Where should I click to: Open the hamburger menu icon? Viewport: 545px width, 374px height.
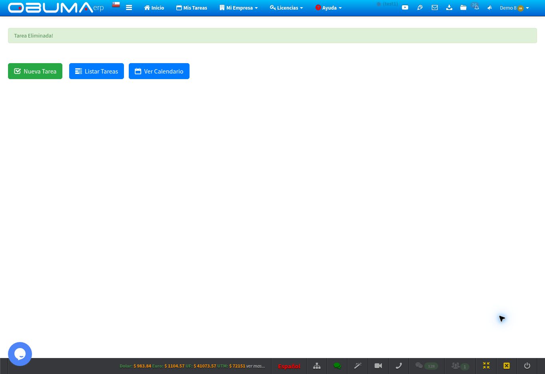click(x=129, y=8)
